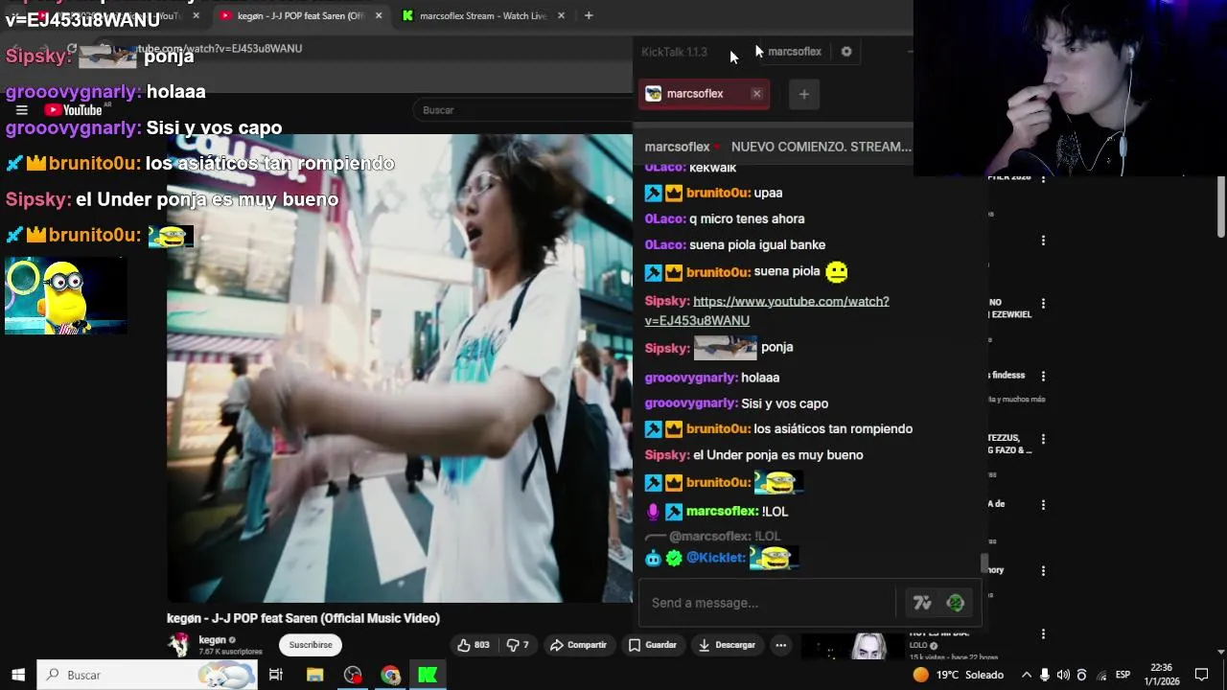Focus the Windows taskbar Buscar search box
This screenshot has height=690, width=1227.
[148, 675]
